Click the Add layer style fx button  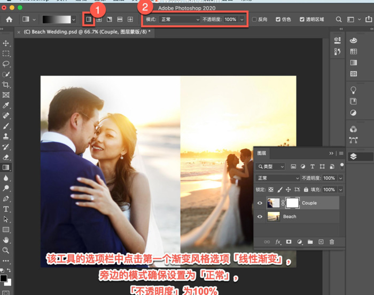tap(278, 242)
